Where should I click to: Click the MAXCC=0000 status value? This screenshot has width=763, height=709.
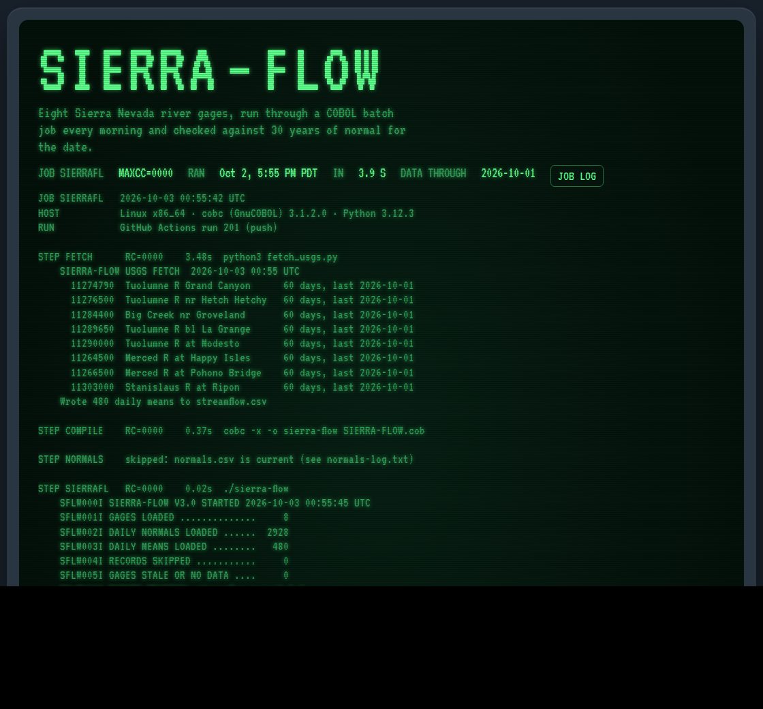point(146,173)
